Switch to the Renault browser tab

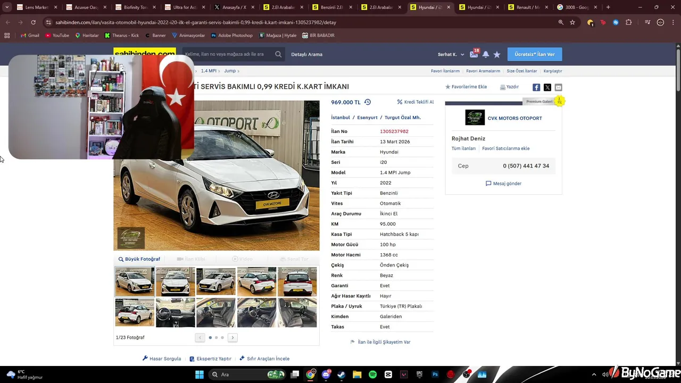coord(527,7)
